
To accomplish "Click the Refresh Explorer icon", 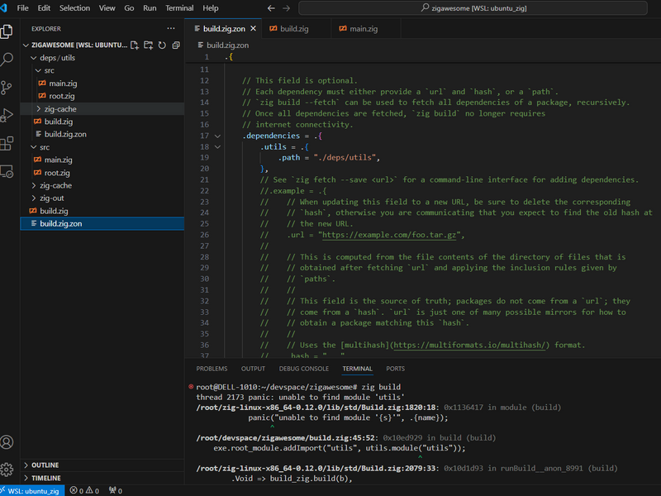I will pyautogui.click(x=162, y=45).
